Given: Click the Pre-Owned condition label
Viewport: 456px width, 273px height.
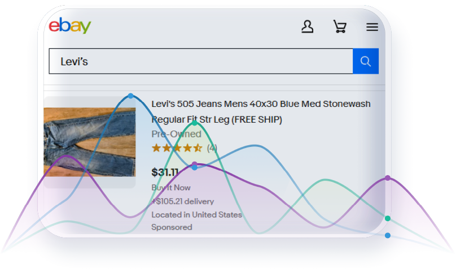Looking at the screenshot, I should pyautogui.click(x=176, y=134).
